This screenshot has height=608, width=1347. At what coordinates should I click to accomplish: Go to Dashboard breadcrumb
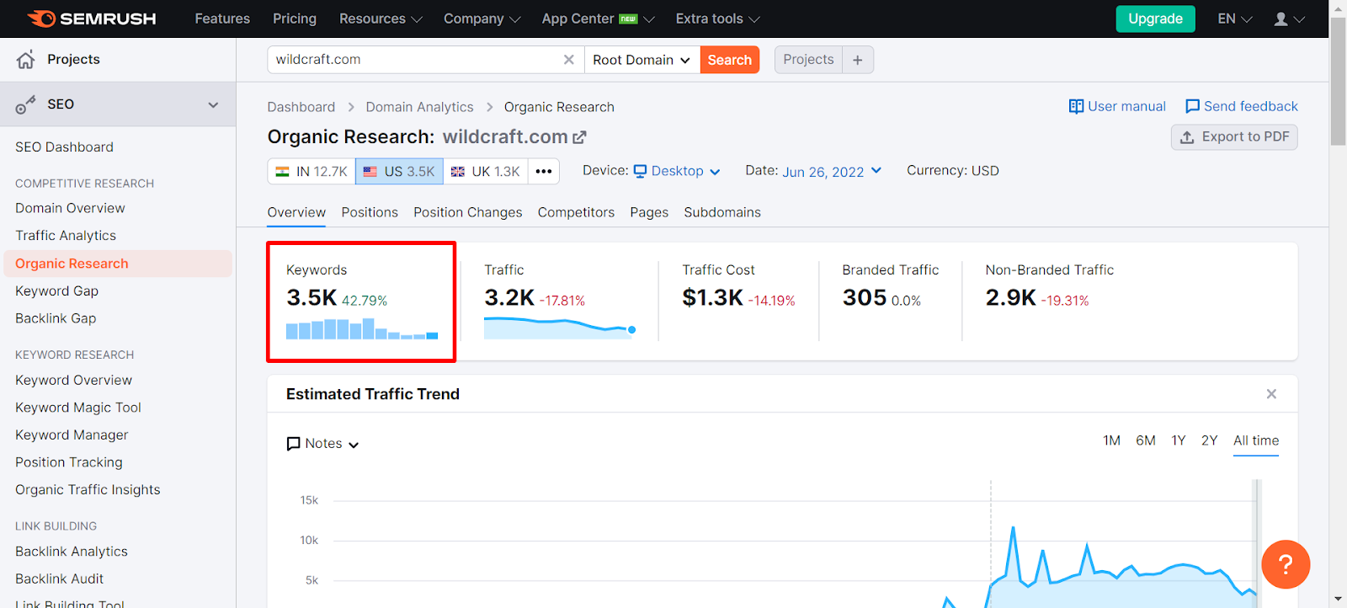tap(301, 107)
